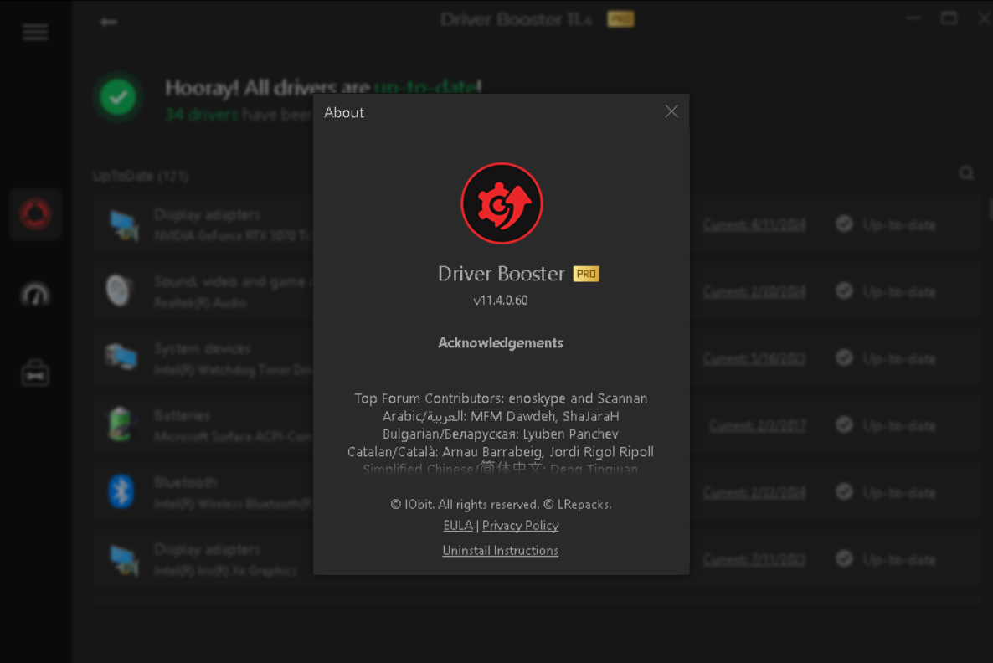The height and width of the screenshot is (663, 993).
Task: Click the Top Forum Contributors line
Action: click(x=501, y=398)
